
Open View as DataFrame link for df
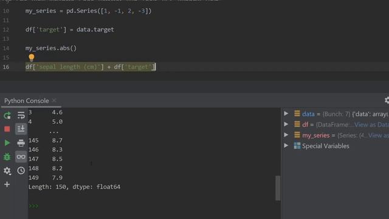point(371,125)
